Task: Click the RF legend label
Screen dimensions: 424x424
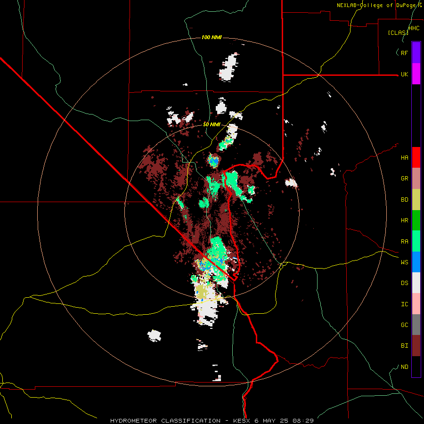Action: [404, 53]
